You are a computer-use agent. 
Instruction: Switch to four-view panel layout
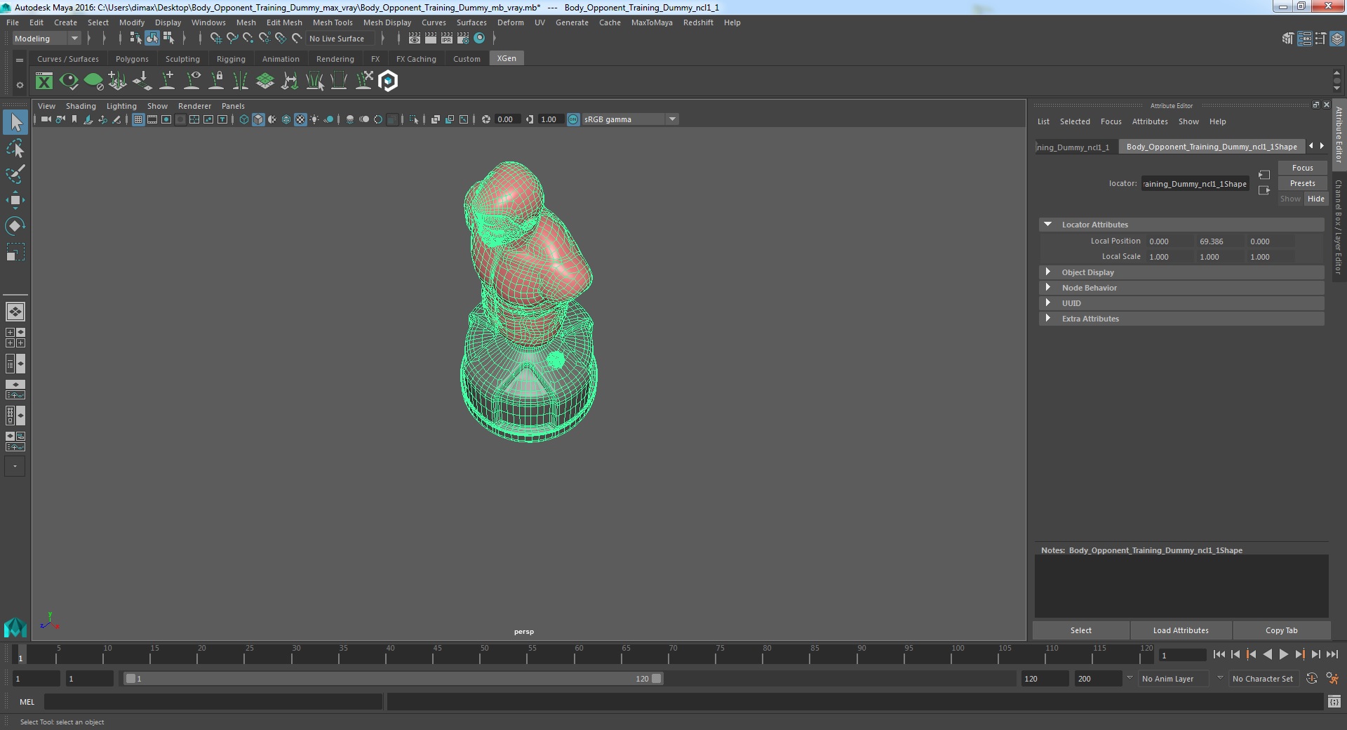(15, 338)
